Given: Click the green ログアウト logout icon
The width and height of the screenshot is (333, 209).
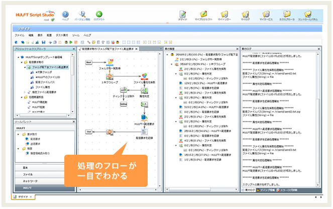Looking at the screenshot, I should [99, 15].
